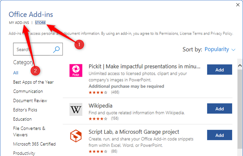Select the All category

point(16,73)
